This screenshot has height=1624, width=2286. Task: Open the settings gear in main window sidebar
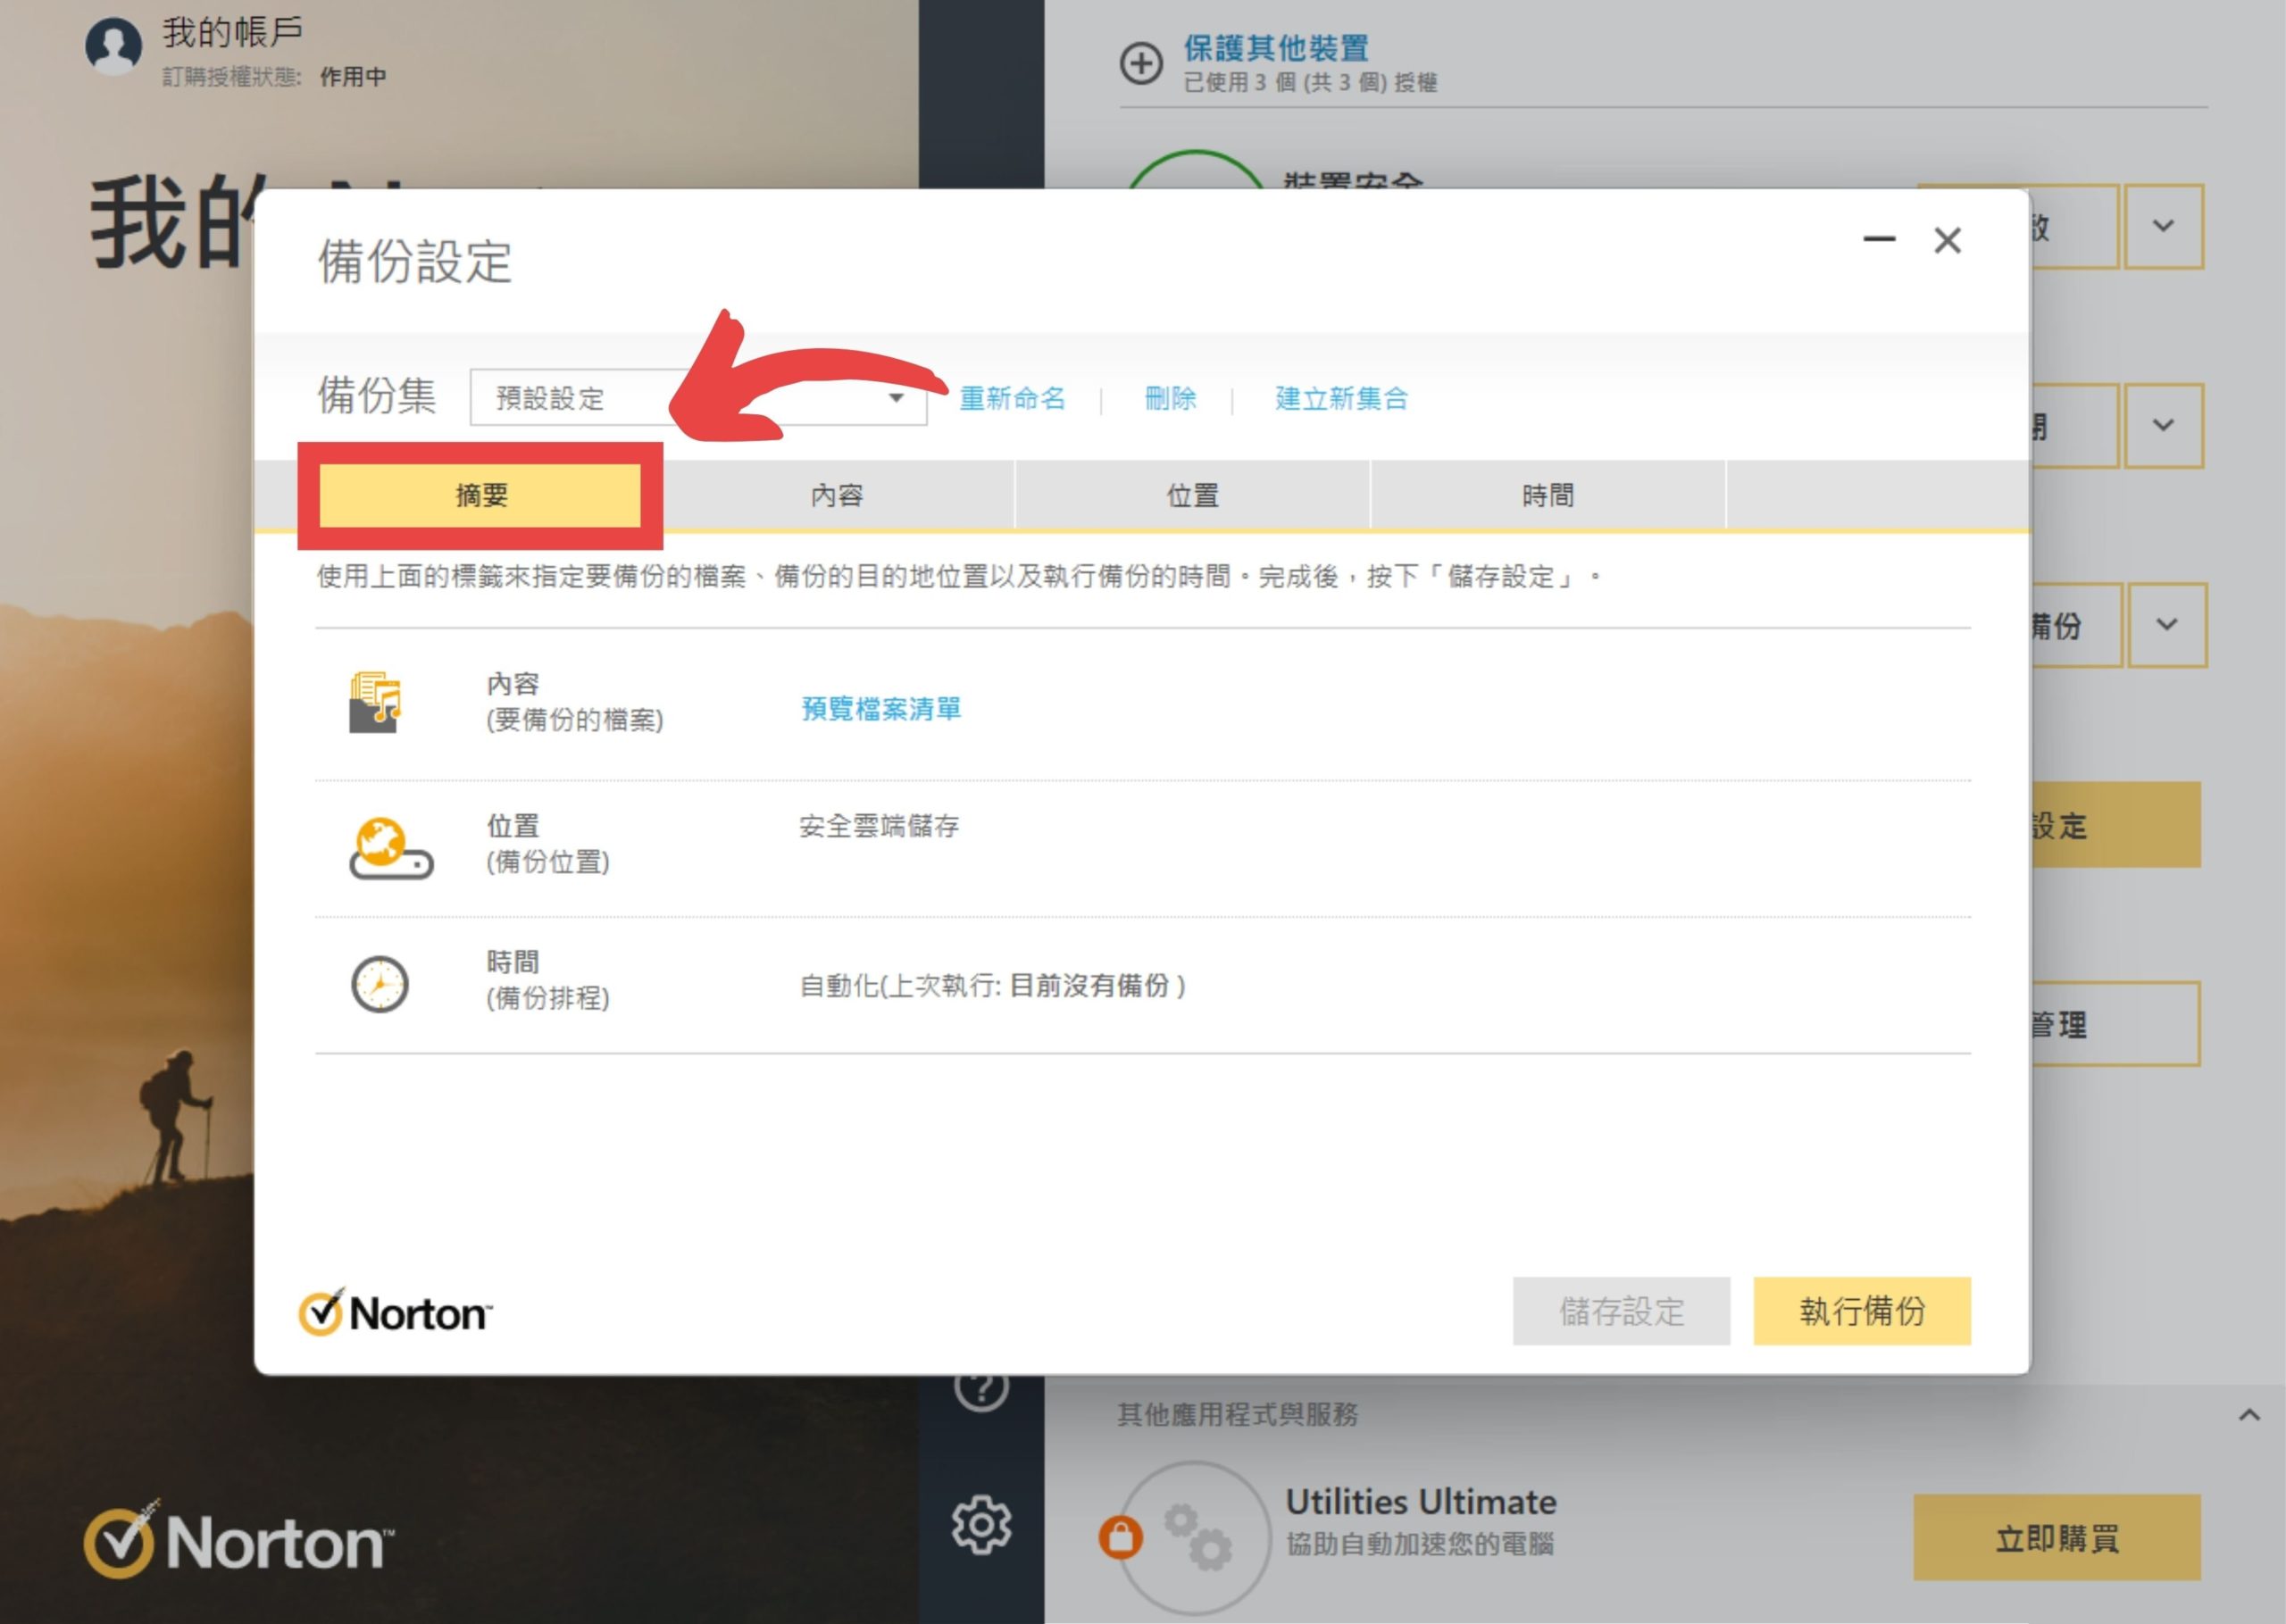(981, 1524)
